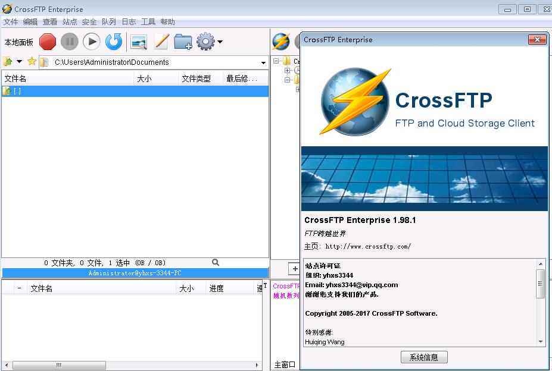Click the pencil edit file icon
This screenshot has width=552, height=371.
click(161, 42)
